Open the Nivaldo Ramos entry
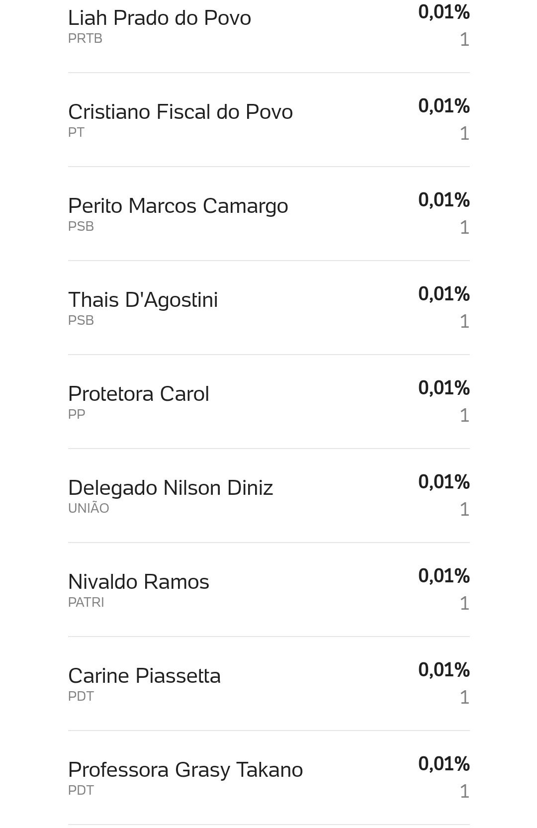 coord(268,589)
